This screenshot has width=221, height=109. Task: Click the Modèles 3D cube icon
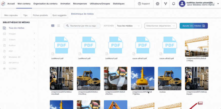tap(4, 57)
